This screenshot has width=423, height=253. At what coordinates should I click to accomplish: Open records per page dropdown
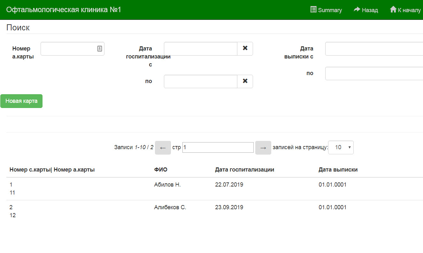341,148
